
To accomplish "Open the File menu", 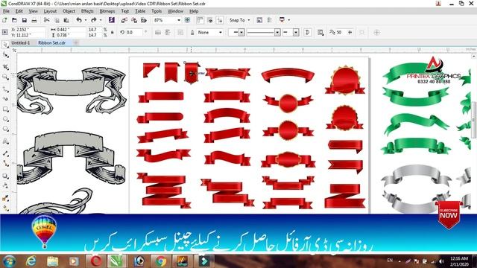I will pos(6,11).
